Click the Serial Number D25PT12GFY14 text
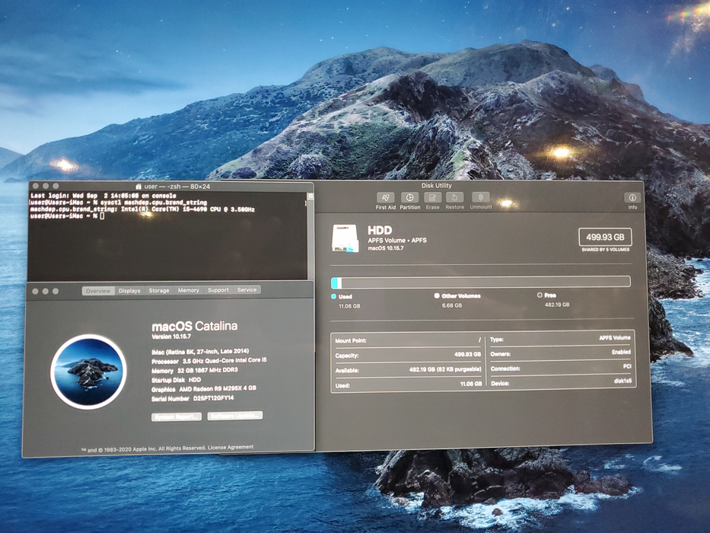 tap(193, 399)
